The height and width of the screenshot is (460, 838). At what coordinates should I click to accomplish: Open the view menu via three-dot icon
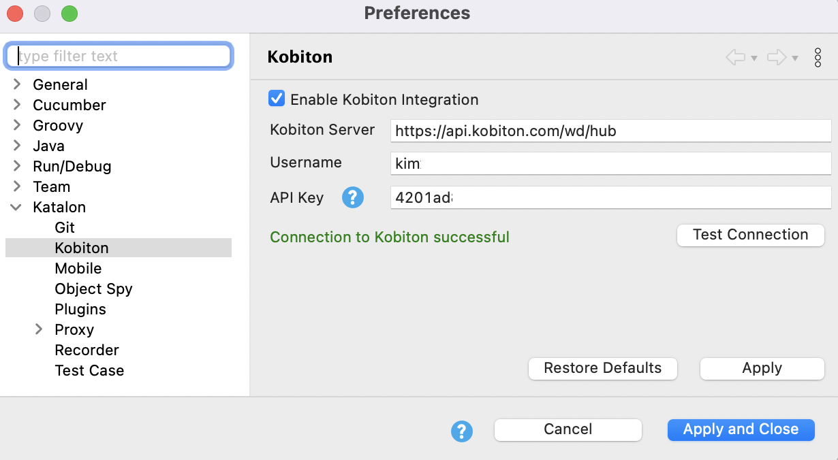click(x=818, y=58)
